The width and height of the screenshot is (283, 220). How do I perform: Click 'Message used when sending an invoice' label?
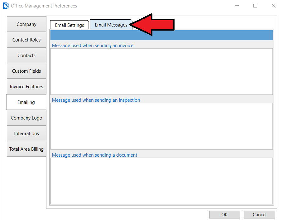pos(93,45)
